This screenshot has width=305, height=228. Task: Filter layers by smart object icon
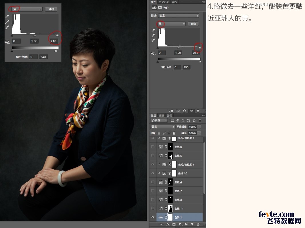point(194,121)
